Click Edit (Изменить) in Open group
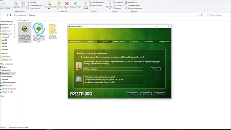 pyautogui.click(x=118, y=5)
